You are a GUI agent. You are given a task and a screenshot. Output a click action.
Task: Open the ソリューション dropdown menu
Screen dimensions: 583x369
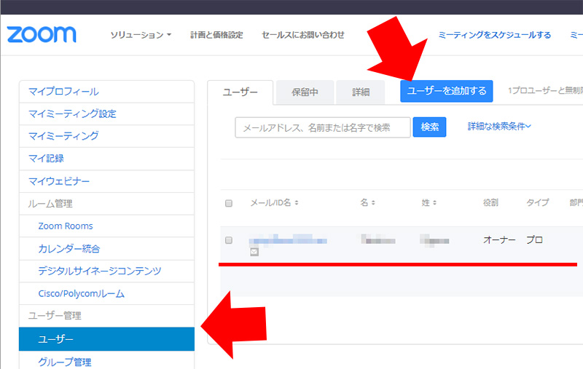[x=140, y=35]
